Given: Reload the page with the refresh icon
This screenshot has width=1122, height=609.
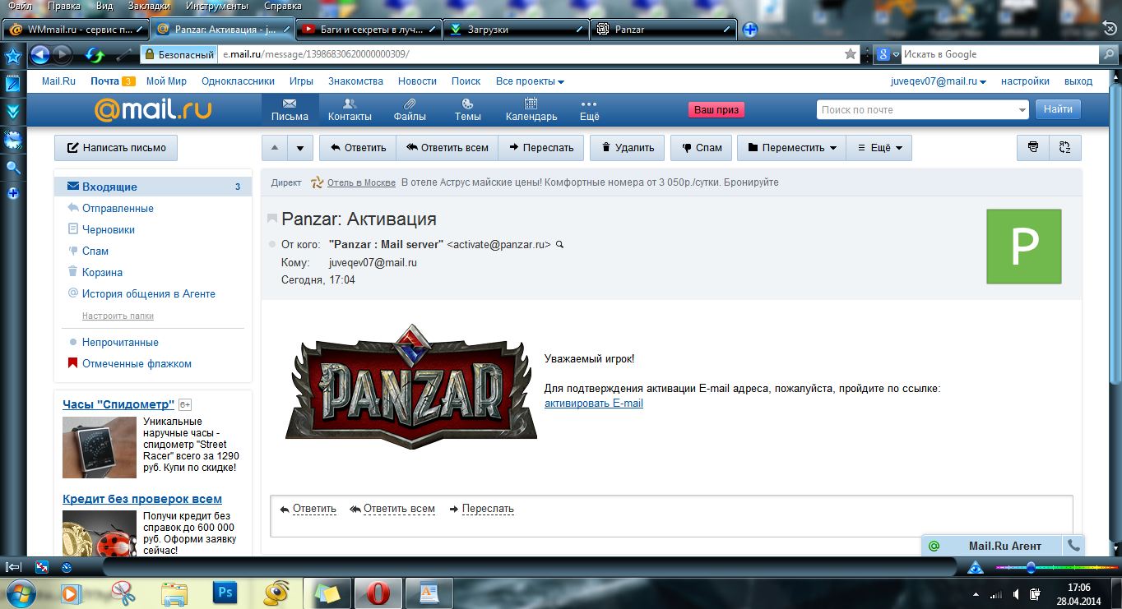Looking at the screenshot, I should [x=95, y=55].
